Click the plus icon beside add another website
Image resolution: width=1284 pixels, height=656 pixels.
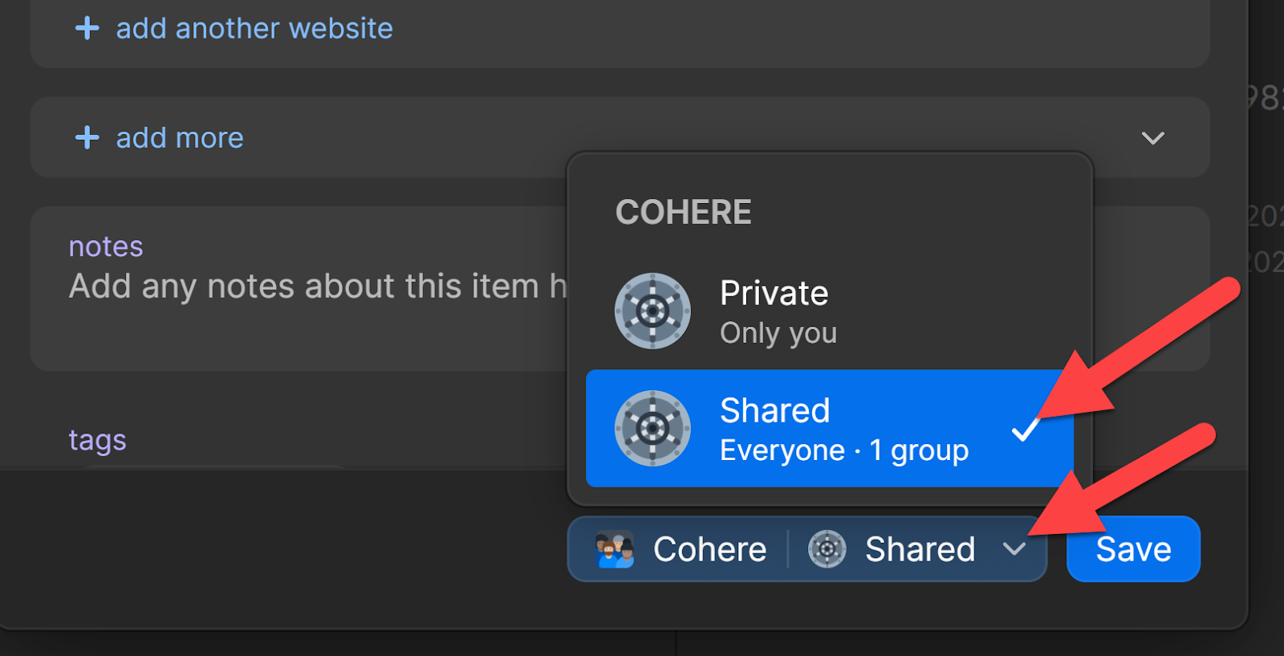click(x=87, y=28)
